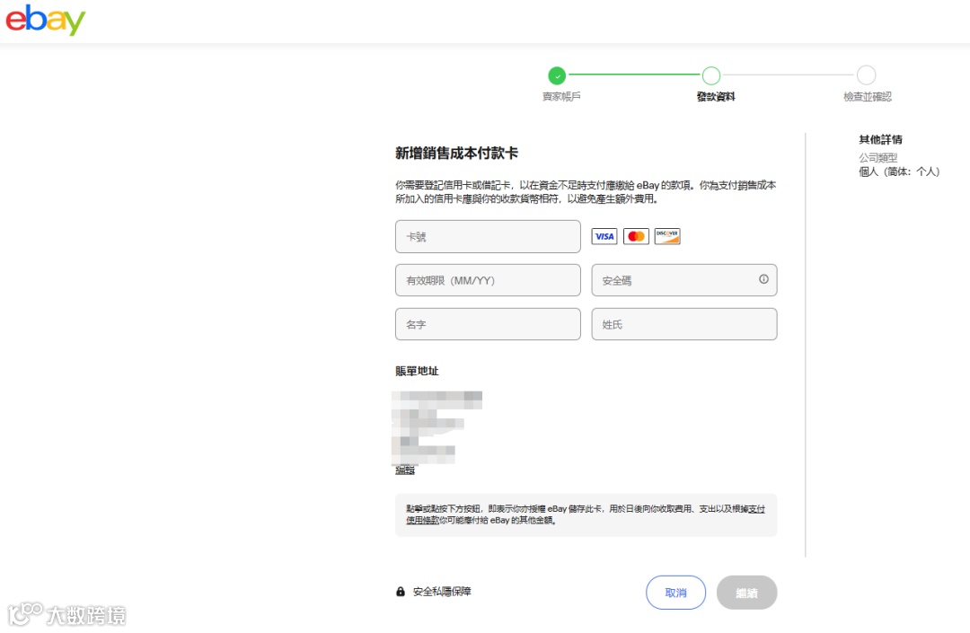Screen dimensions: 970x633
Task: Focus the 姓氏 last name field
Action: pos(684,324)
